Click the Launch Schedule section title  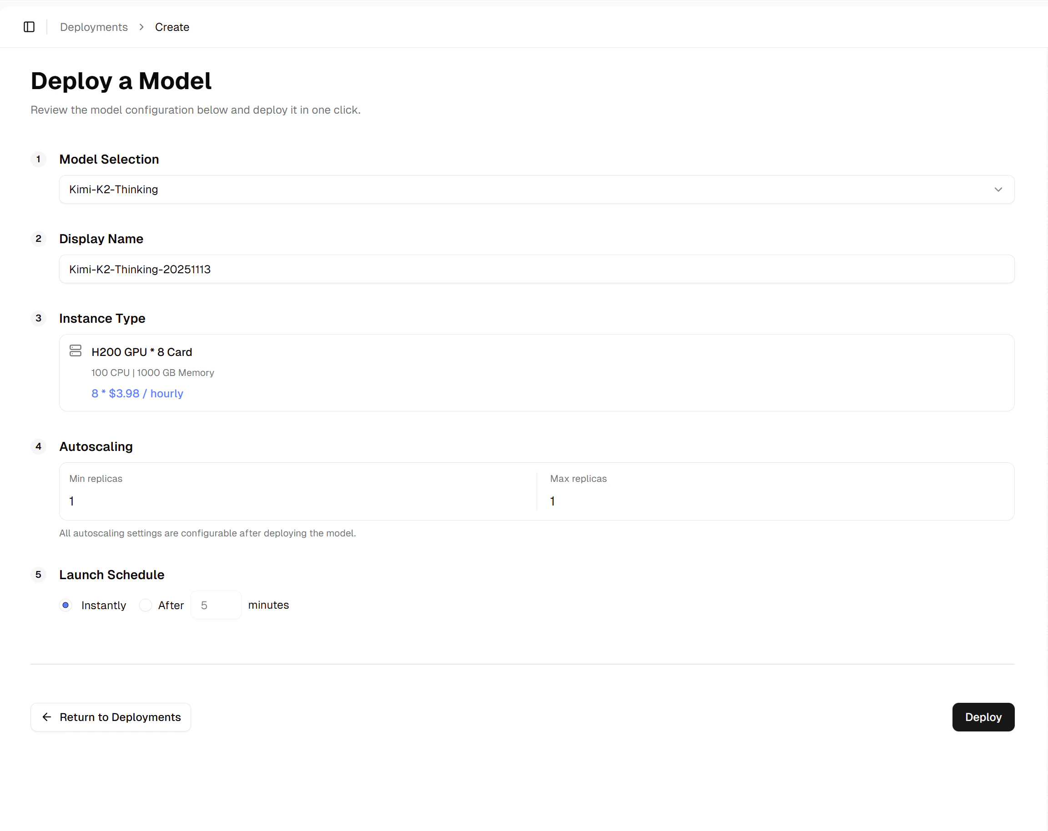(112, 575)
